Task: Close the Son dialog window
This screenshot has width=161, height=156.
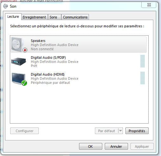Action: click(x=149, y=5)
